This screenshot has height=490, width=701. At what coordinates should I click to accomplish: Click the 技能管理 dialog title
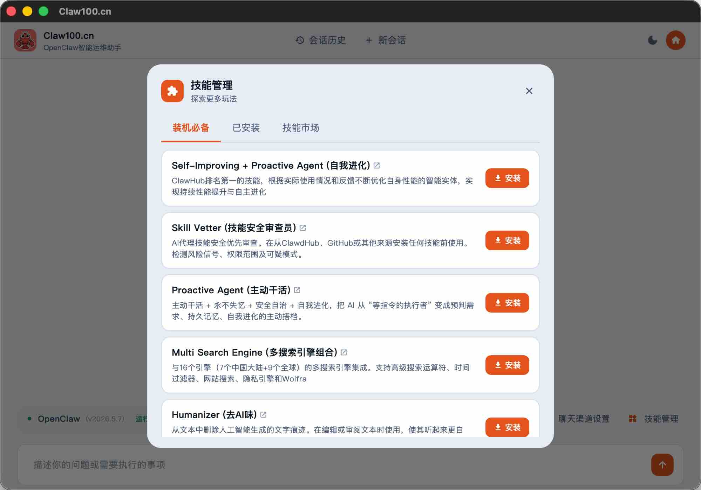pos(211,85)
